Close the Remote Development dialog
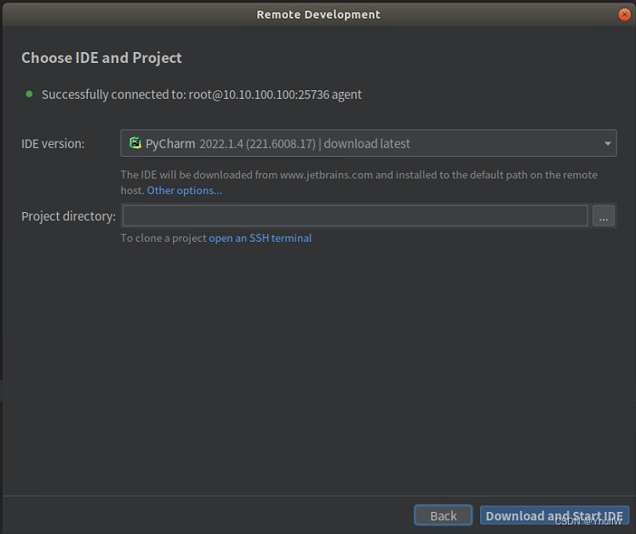This screenshot has width=636, height=534. (624, 14)
